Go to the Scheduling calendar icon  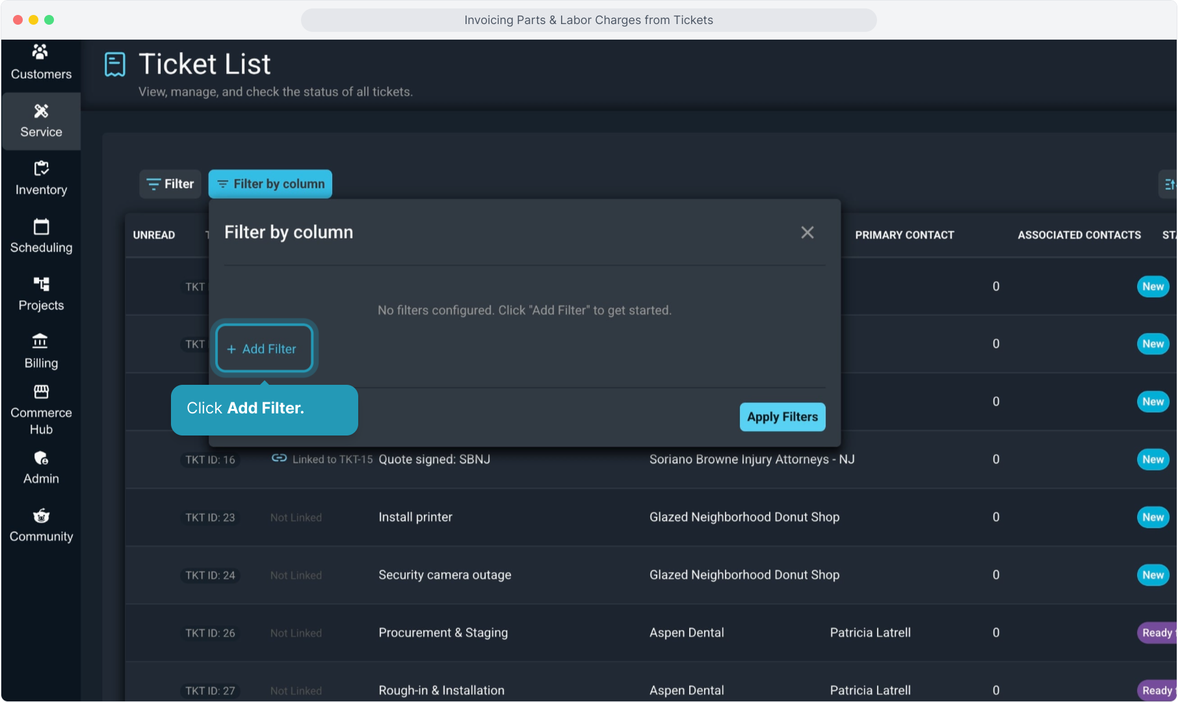click(x=41, y=227)
